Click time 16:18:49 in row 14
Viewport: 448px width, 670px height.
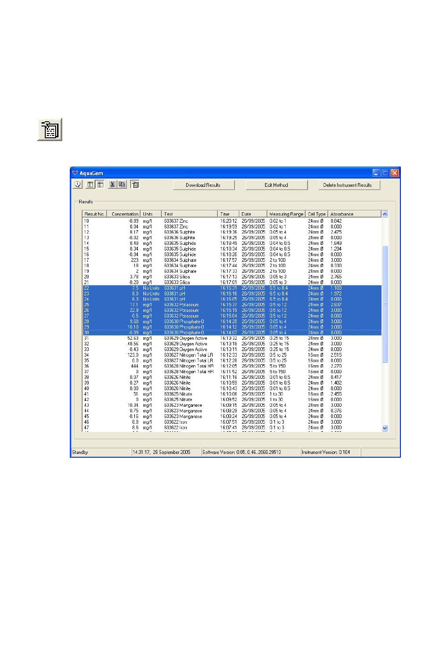point(229,243)
